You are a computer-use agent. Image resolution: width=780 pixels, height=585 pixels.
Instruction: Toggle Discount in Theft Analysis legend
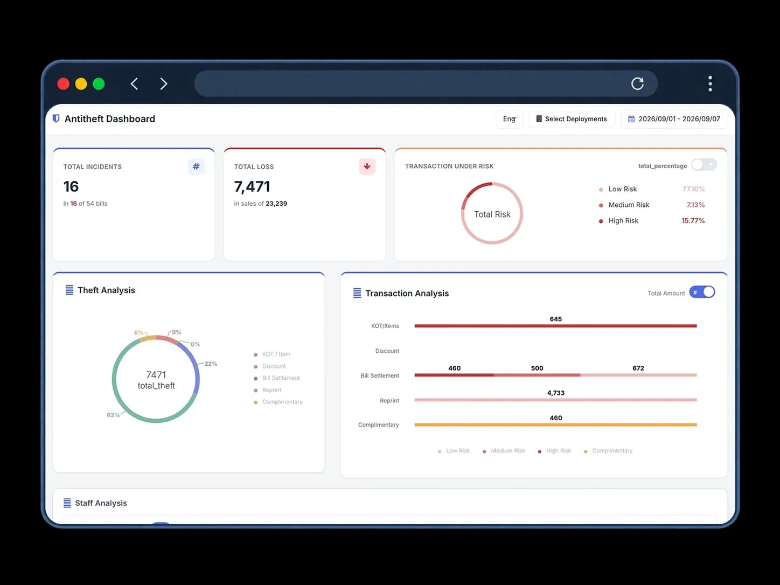pos(270,366)
